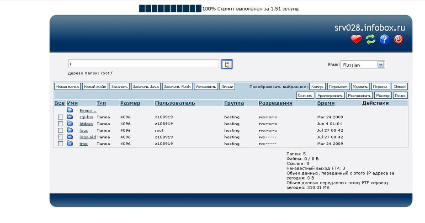Tick the checkbox for logs folder
425x223 pixels.
point(60,130)
